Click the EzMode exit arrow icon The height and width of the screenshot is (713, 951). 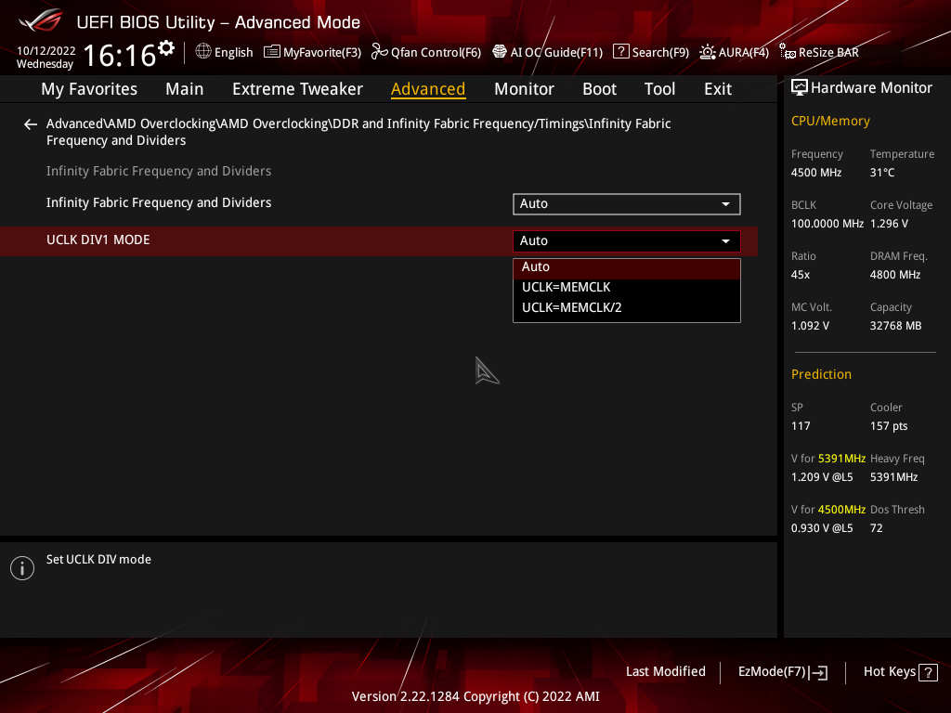[818, 672]
